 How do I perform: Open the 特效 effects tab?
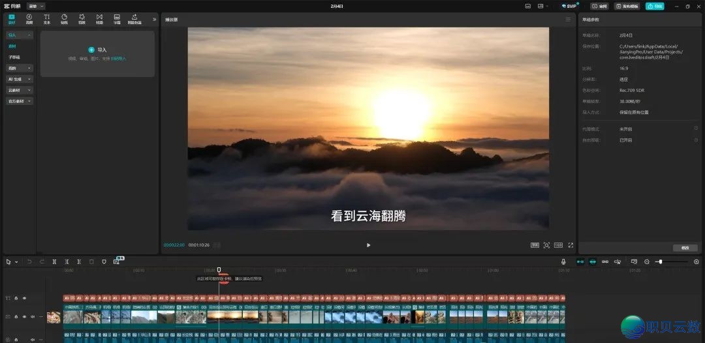click(x=82, y=19)
